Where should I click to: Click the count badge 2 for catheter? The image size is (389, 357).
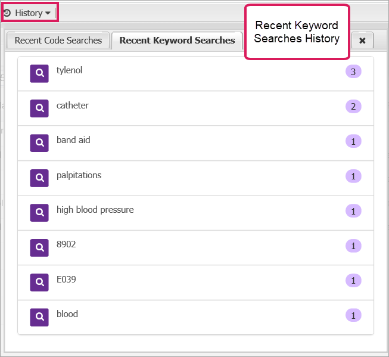353,107
